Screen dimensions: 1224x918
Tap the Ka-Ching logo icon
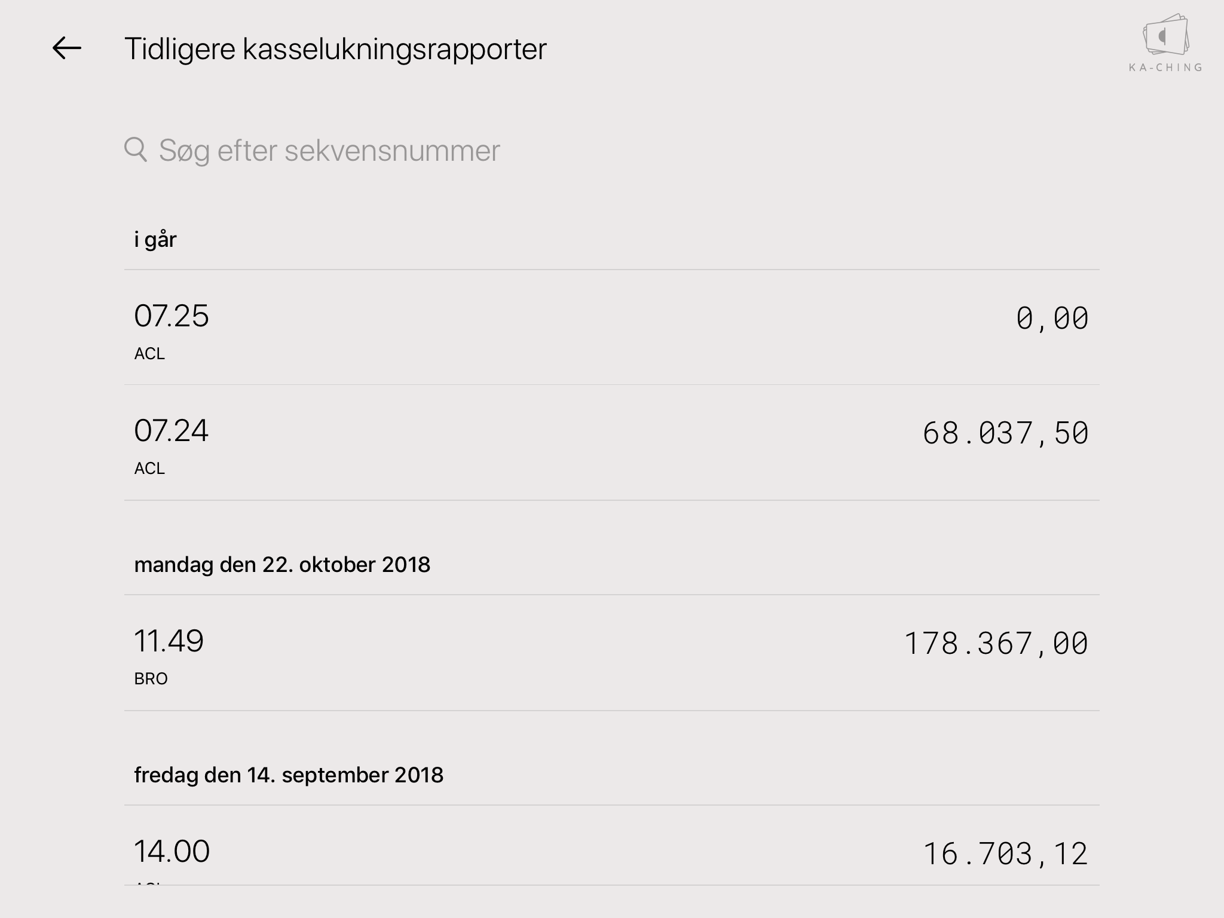pyautogui.click(x=1165, y=36)
